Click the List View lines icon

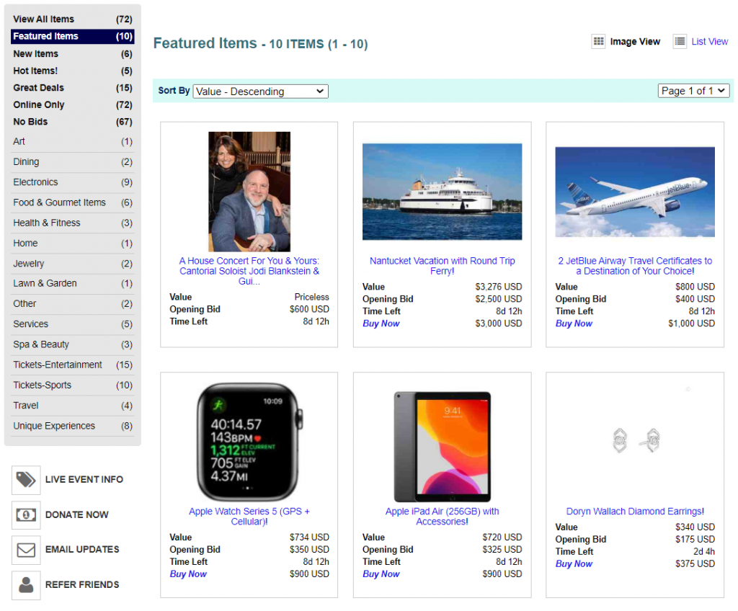tap(680, 41)
